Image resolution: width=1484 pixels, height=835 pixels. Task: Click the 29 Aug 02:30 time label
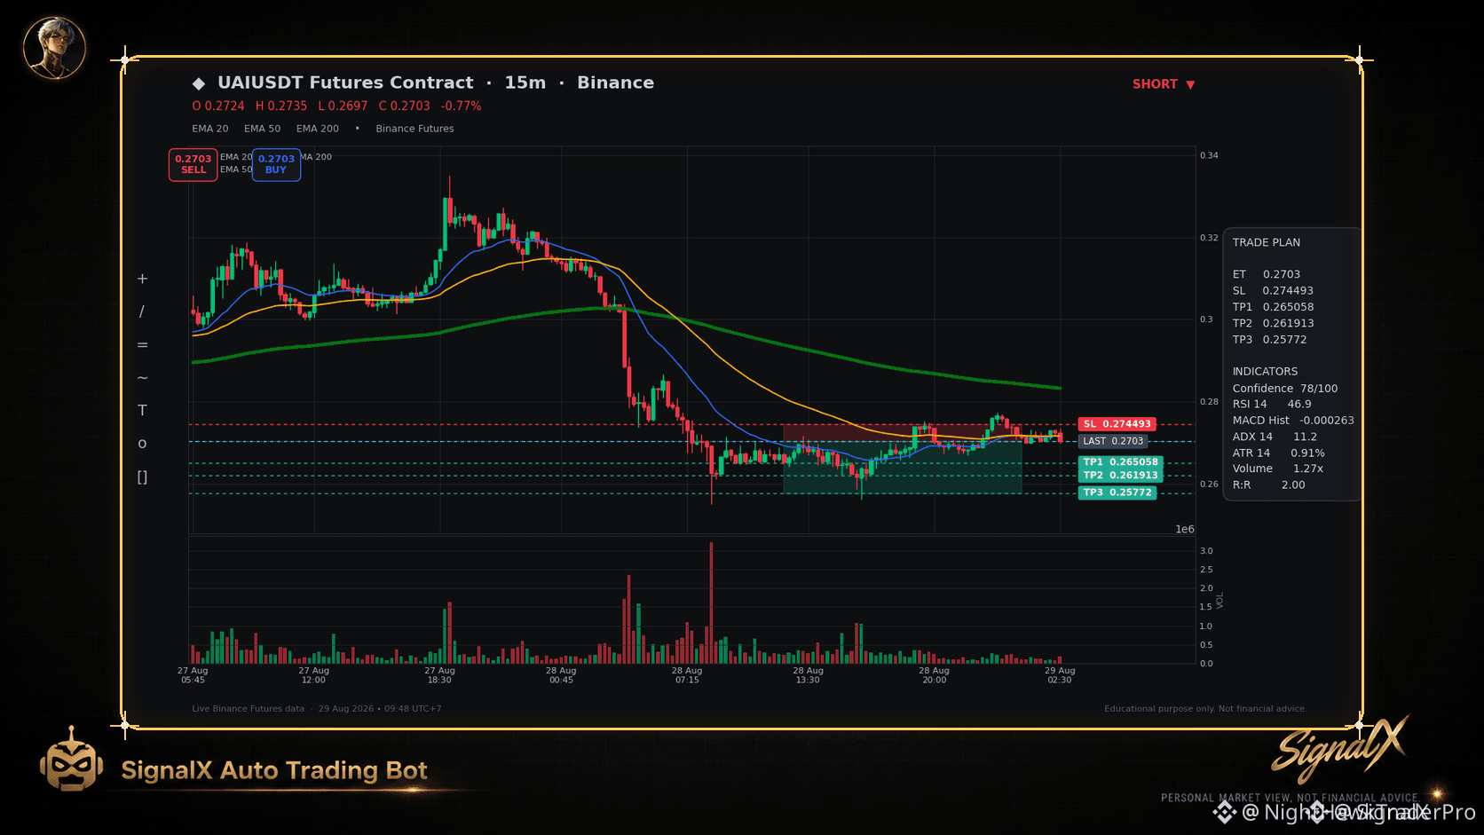1060,675
